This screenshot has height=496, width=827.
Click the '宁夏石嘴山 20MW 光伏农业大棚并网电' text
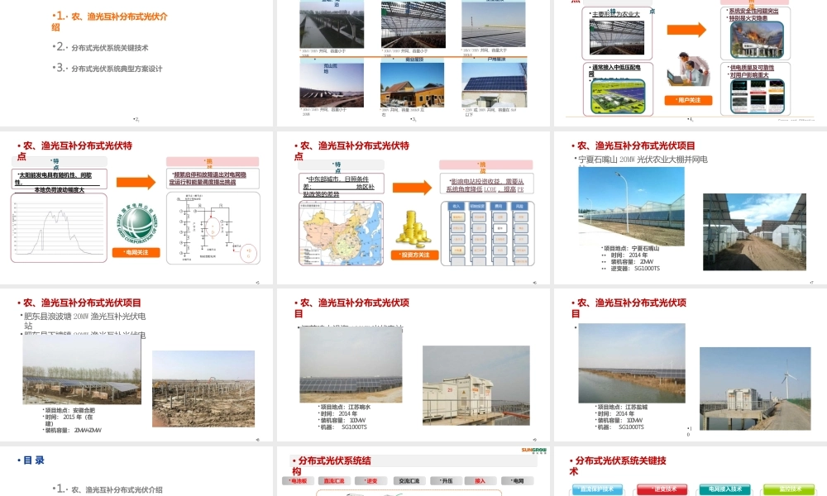tap(643, 160)
